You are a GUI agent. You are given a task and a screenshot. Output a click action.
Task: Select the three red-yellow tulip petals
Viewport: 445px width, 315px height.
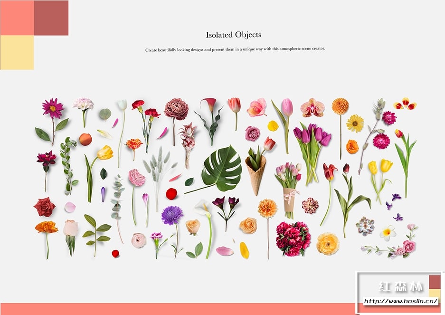pyautogui.click(x=405, y=104)
